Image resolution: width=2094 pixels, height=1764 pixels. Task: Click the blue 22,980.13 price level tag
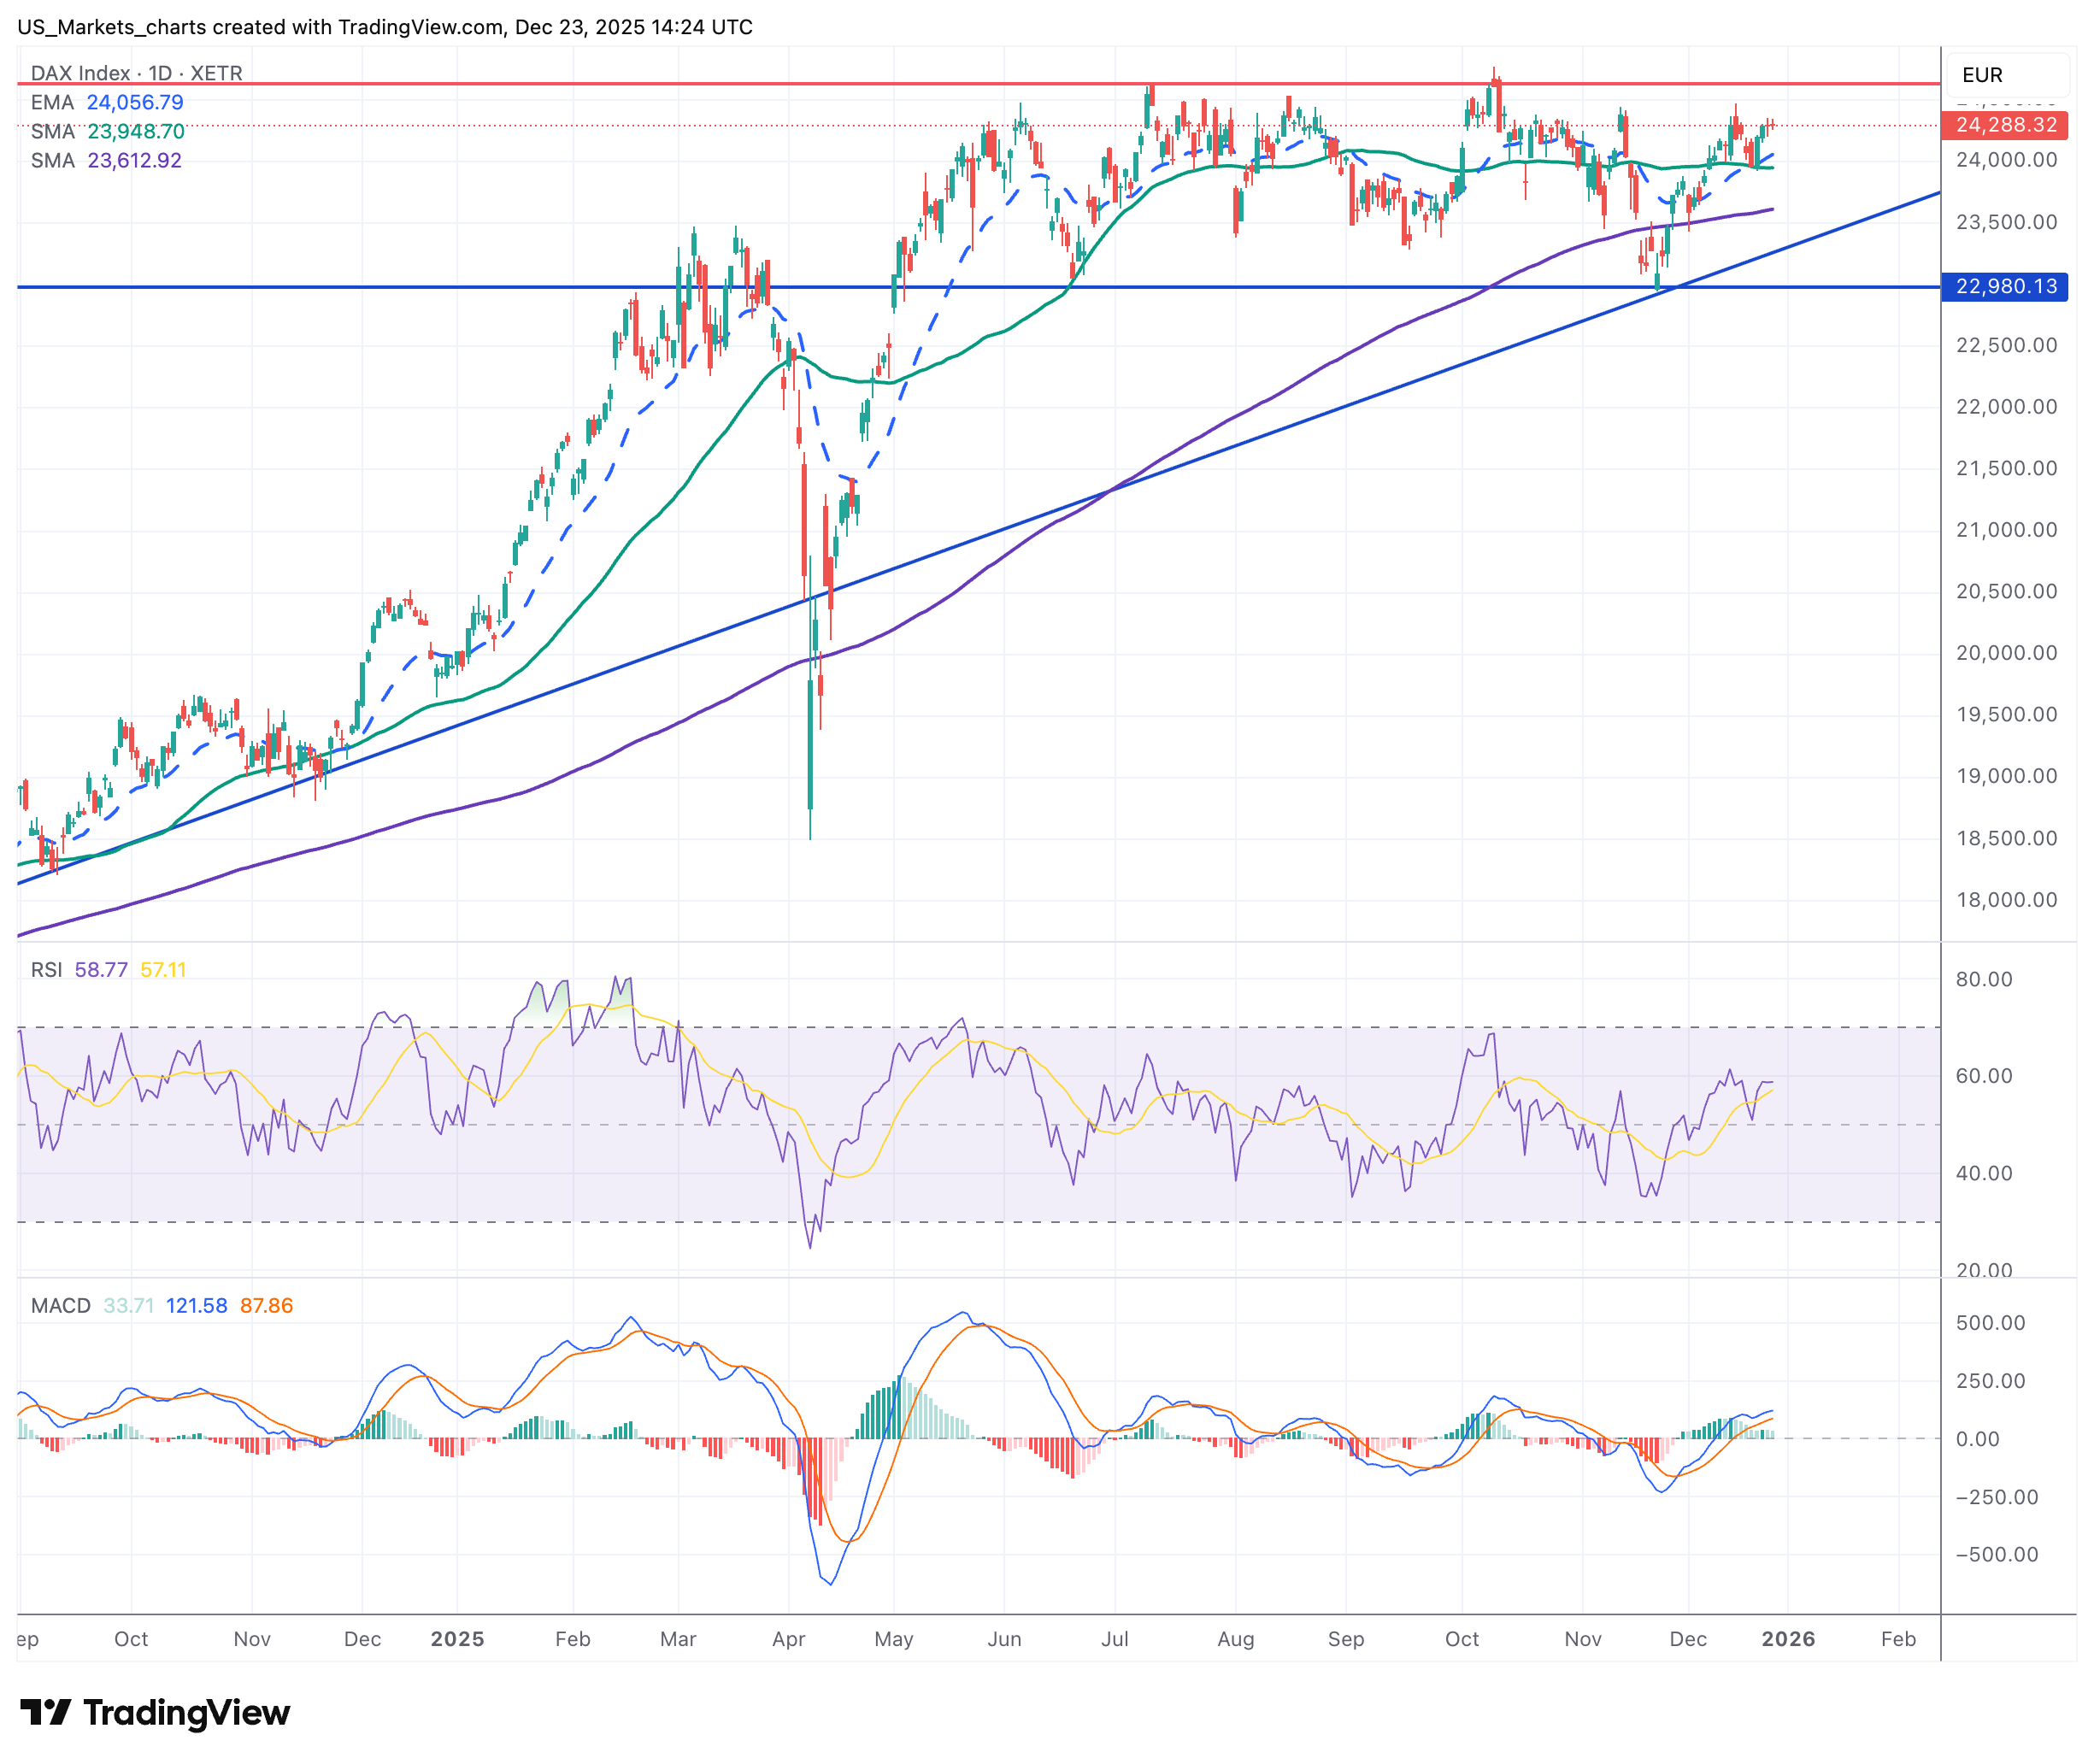pyautogui.click(x=2003, y=287)
